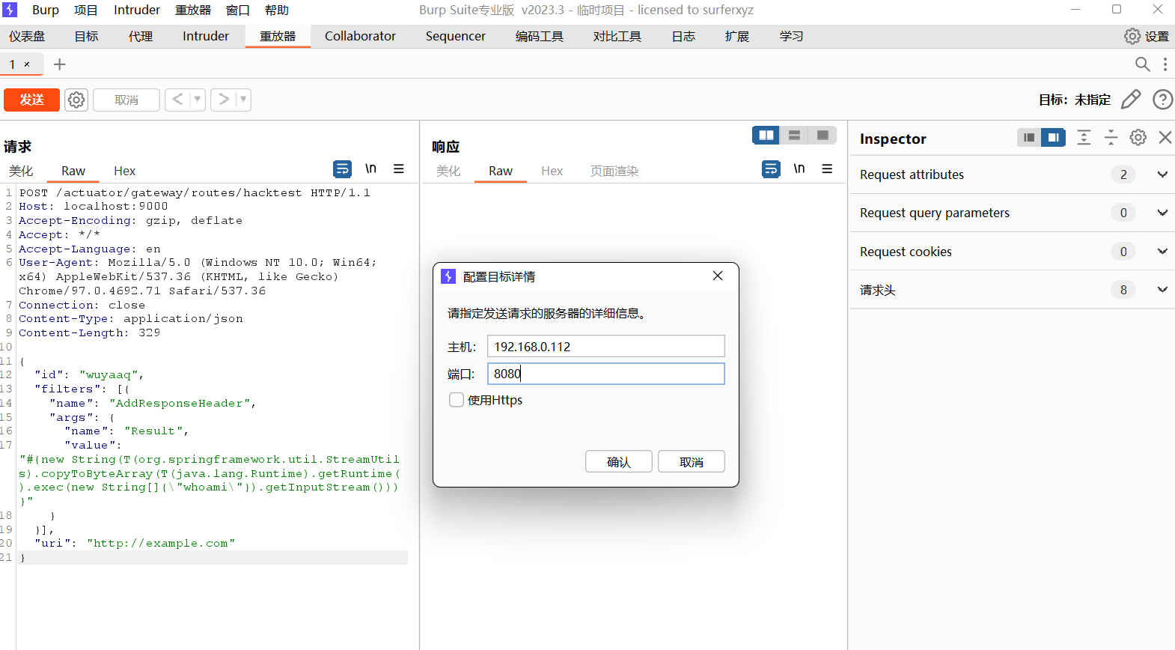This screenshot has width=1175, height=650.
Task: Go to previous request history arrow
Action: pyautogui.click(x=177, y=100)
